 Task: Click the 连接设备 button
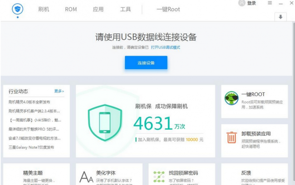click(x=146, y=62)
